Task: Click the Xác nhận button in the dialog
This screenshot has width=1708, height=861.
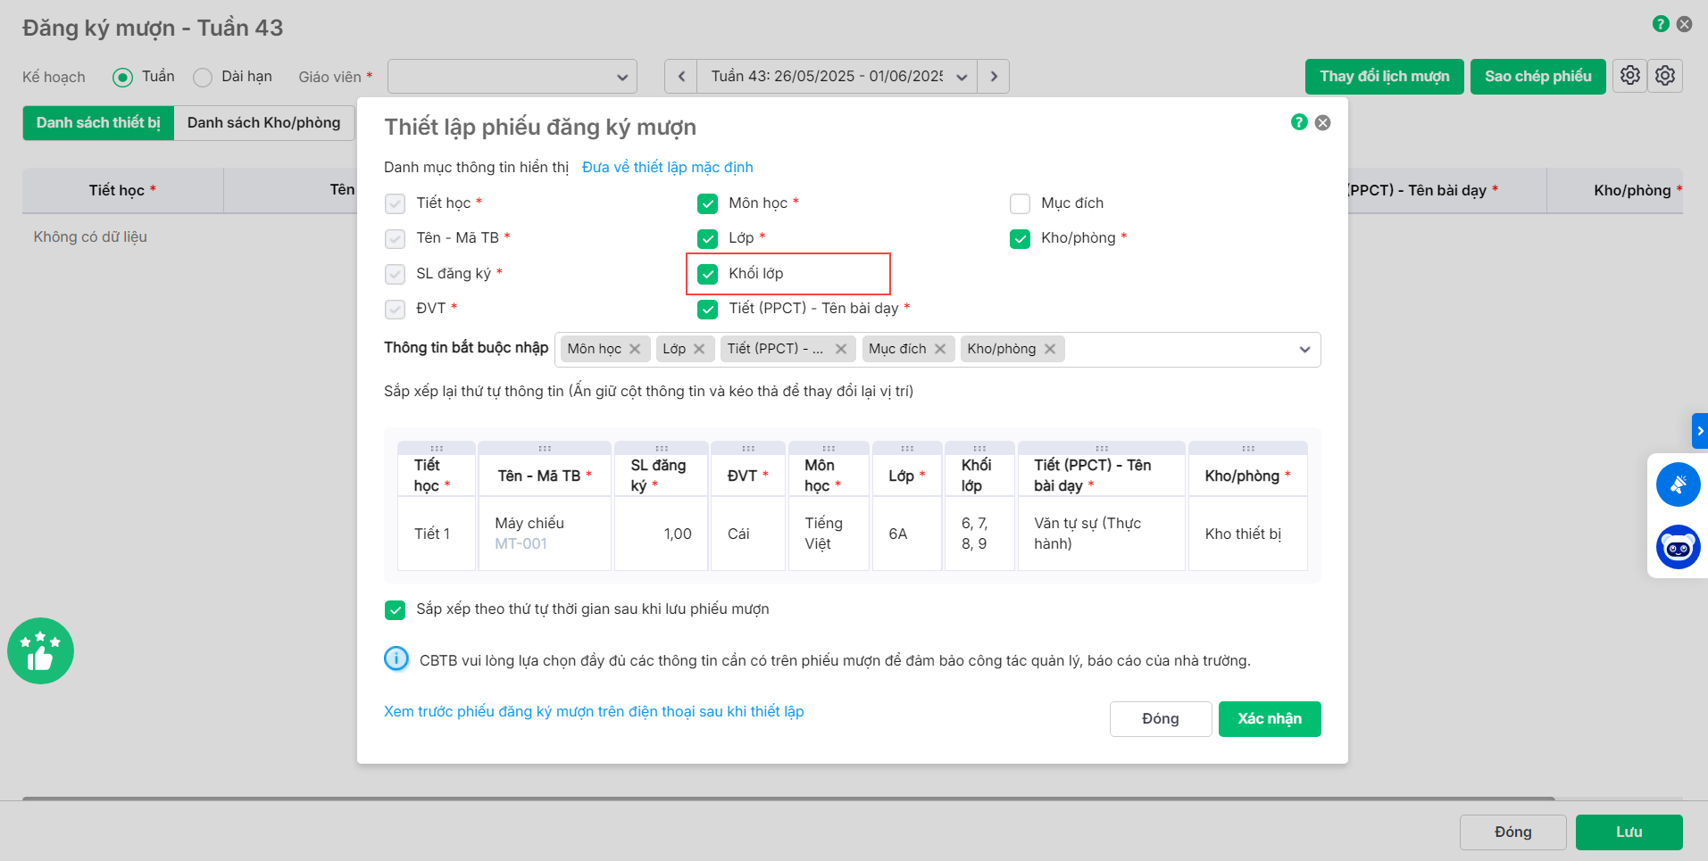Action: tap(1270, 719)
